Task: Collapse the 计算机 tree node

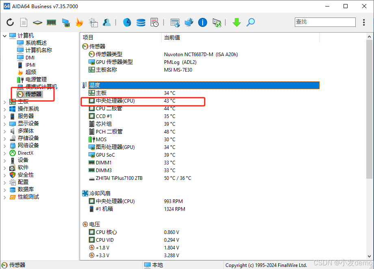Action: pyautogui.click(x=4, y=36)
